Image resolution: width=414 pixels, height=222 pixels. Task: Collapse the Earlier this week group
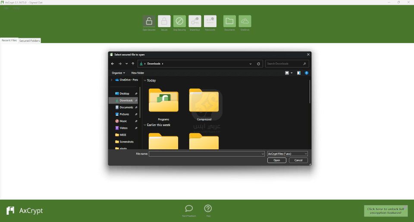(x=145, y=125)
